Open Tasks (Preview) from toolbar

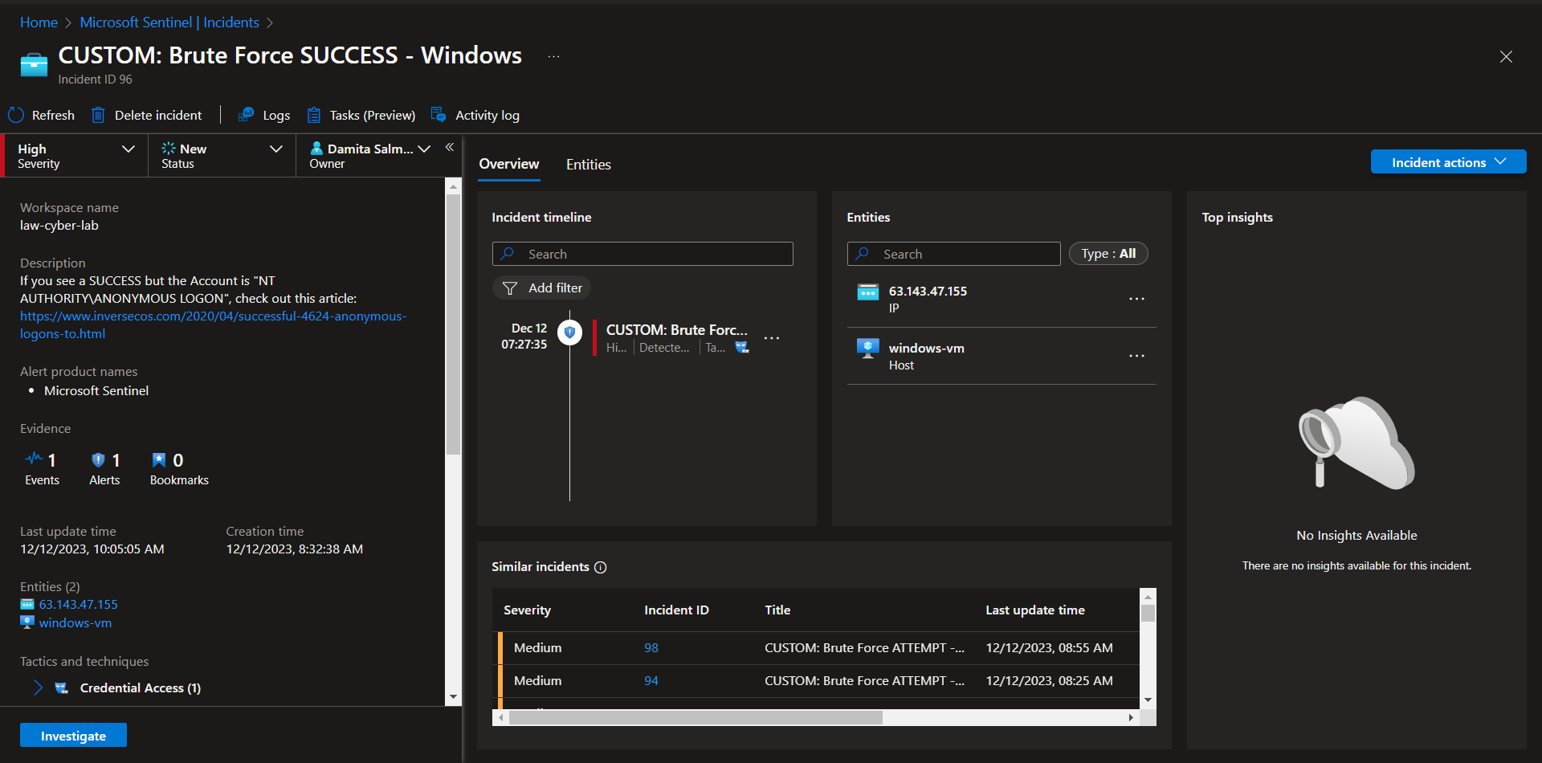click(361, 115)
